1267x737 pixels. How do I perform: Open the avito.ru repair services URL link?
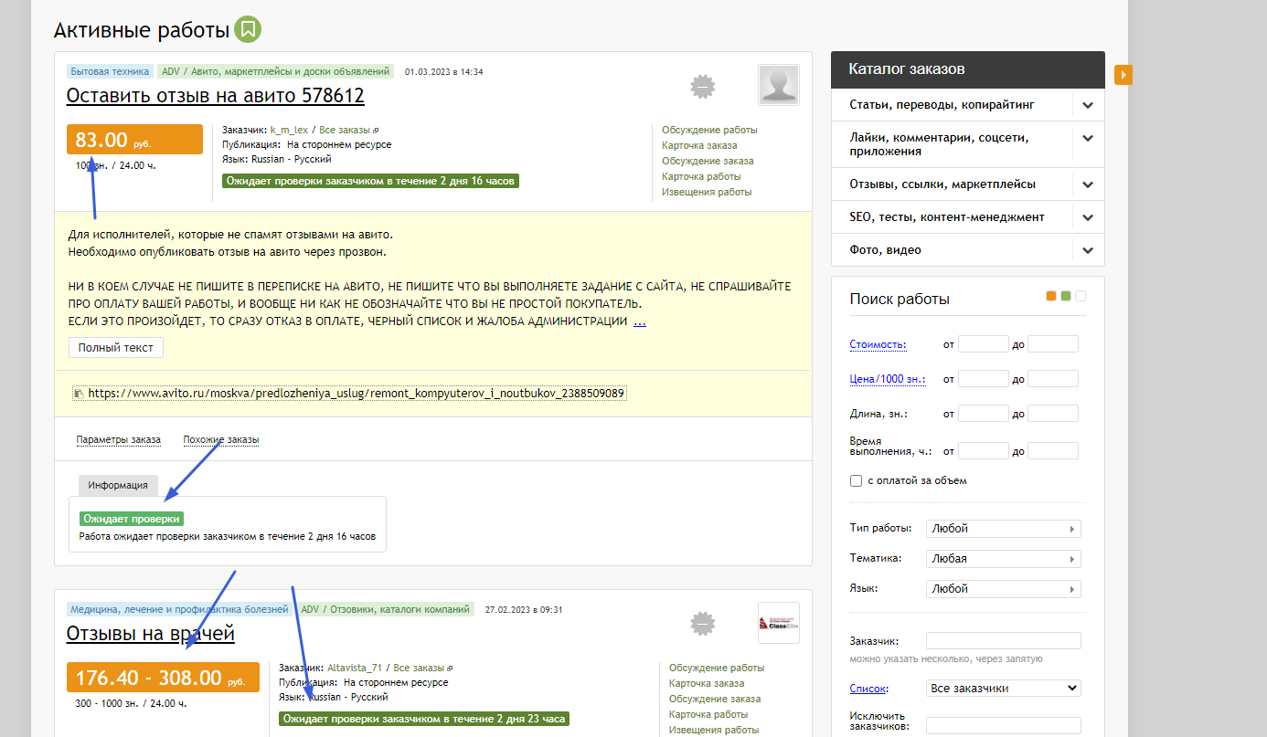click(356, 394)
